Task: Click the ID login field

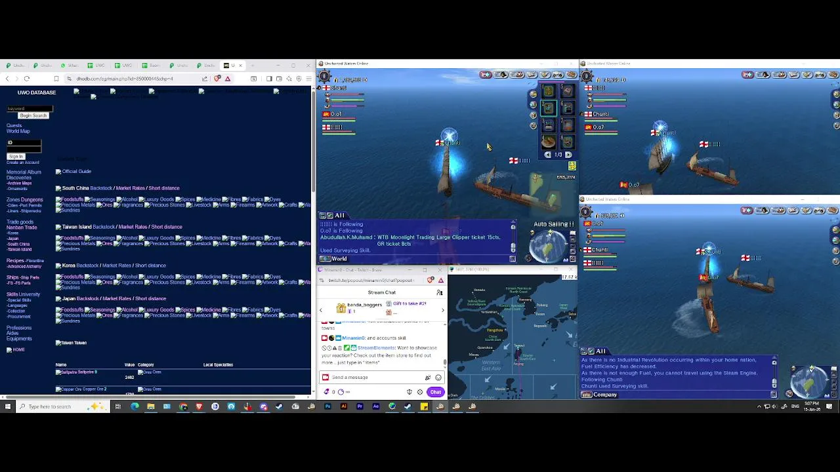Action: click(24, 142)
